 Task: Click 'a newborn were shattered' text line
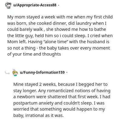coord(62,97)
